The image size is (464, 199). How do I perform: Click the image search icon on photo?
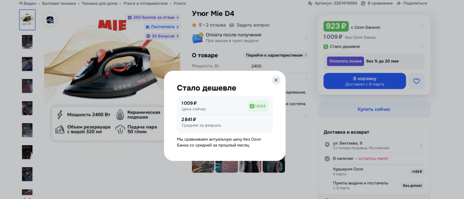coord(50,20)
